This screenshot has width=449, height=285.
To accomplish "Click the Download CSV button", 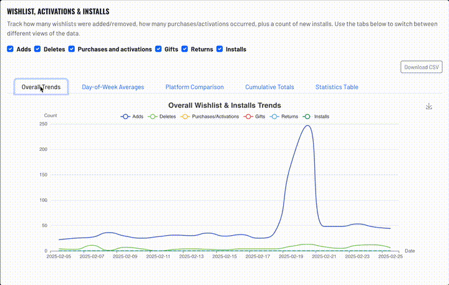I will point(422,67).
